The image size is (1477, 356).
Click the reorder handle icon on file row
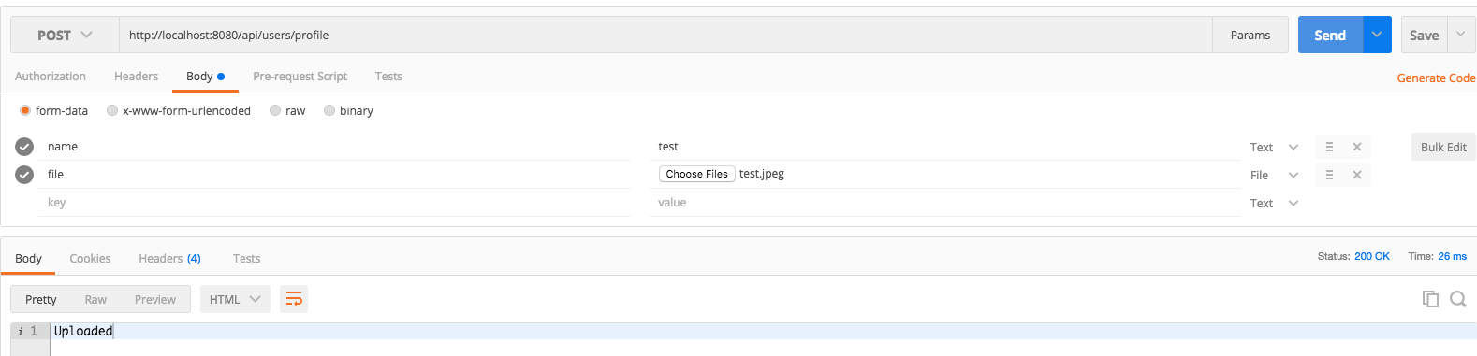pos(1329,175)
